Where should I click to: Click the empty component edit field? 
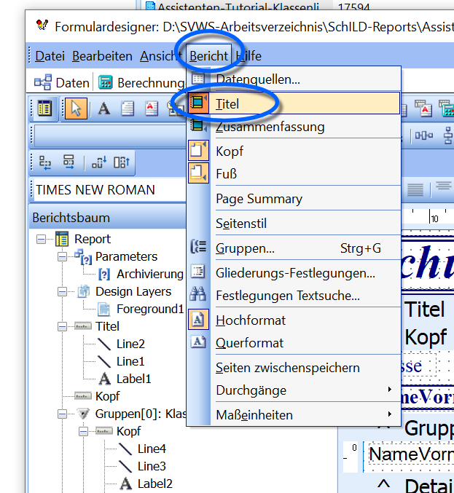(110, 136)
